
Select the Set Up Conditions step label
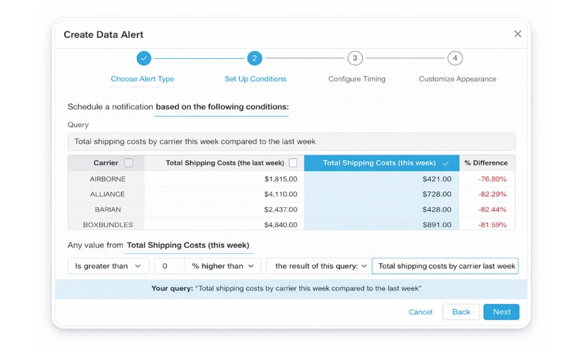(256, 79)
